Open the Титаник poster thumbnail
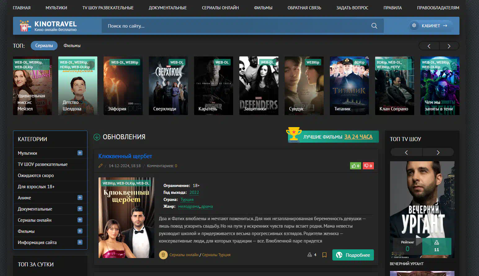The image size is (479, 276). pyautogui.click(x=349, y=86)
